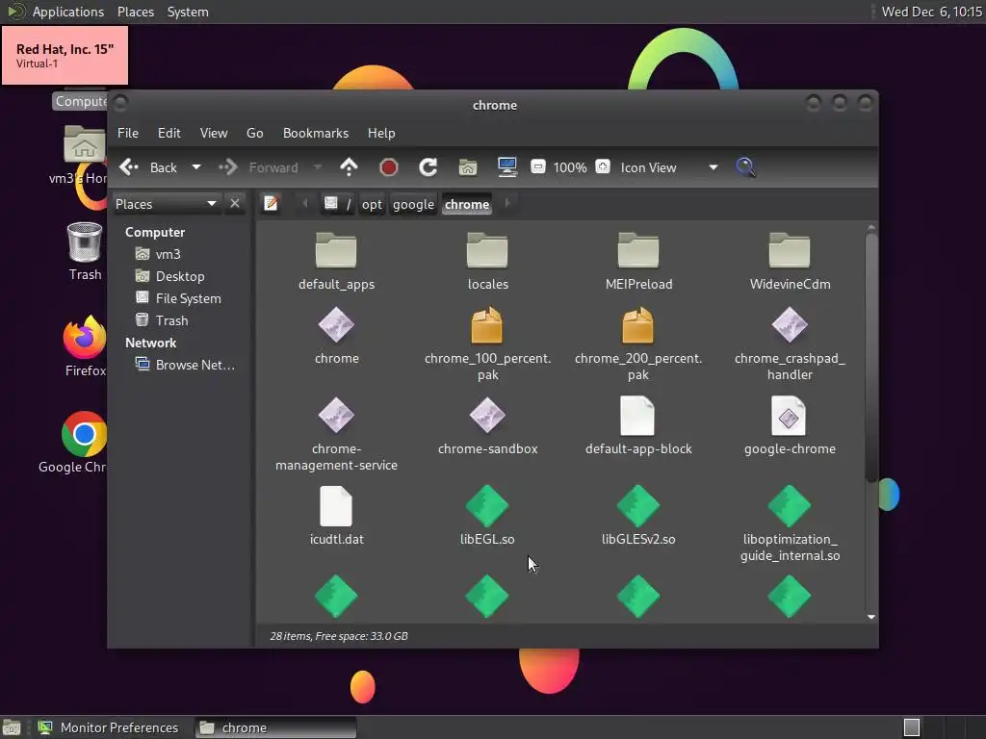
Task: Select Desktop in the Places sidebar
Action: click(180, 276)
